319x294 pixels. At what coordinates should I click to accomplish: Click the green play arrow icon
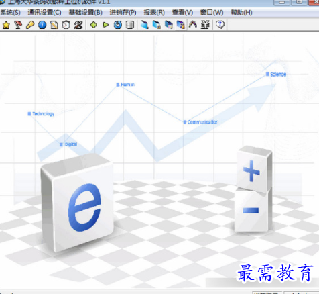(106, 25)
